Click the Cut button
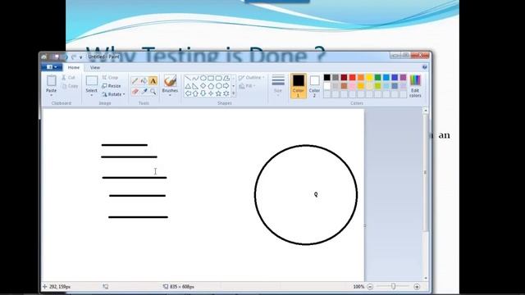This screenshot has width=525, height=295. 68,78
